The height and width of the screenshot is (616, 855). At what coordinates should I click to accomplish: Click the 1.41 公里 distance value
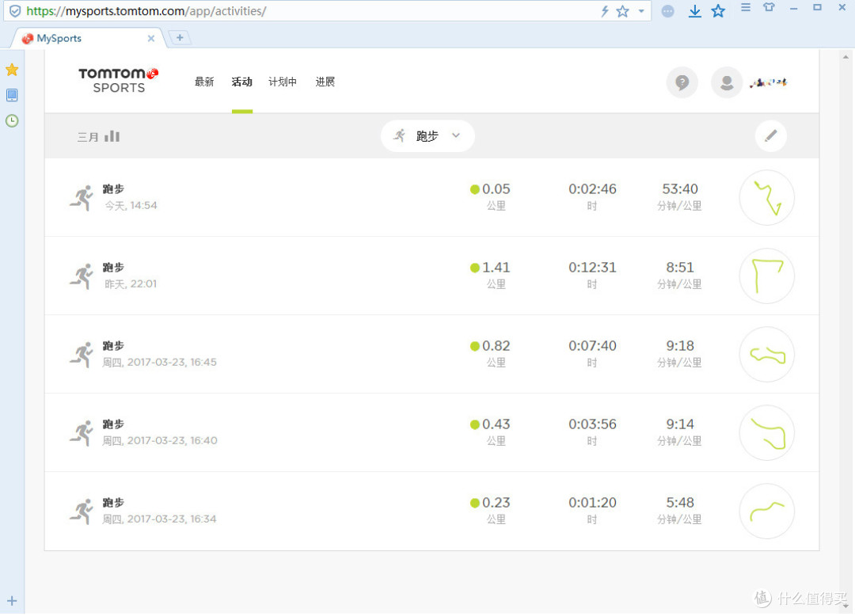(496, 268)
